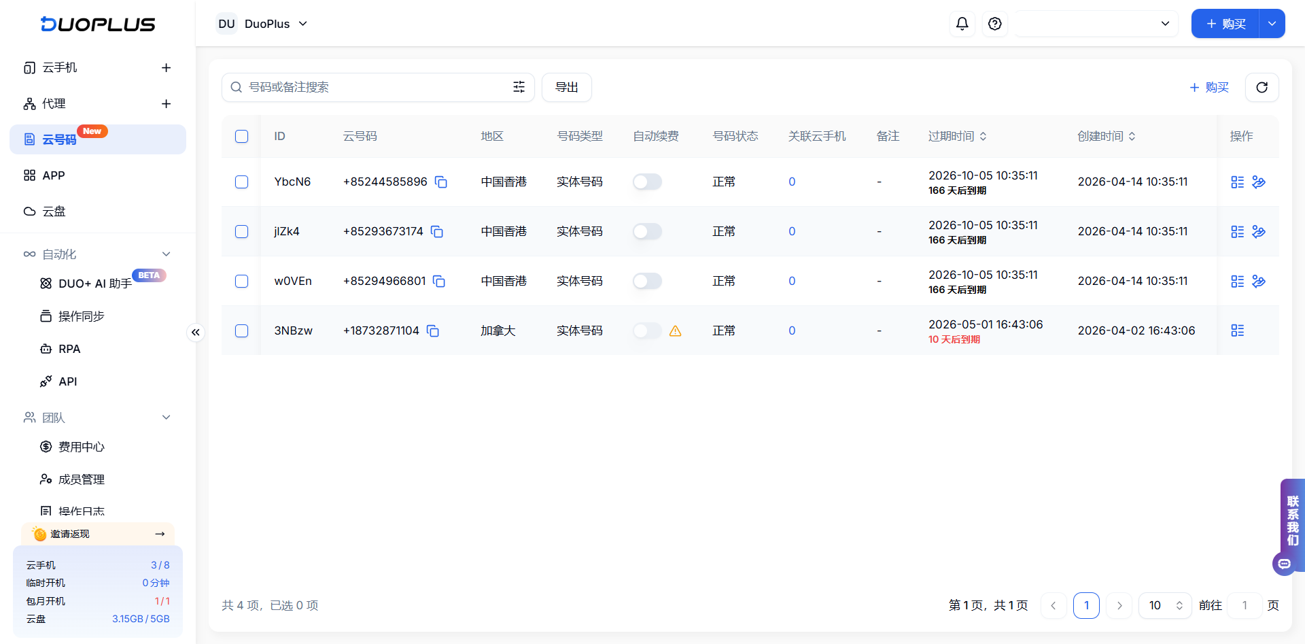The height and width of the screenshot is (644, 1305).
Task: Add a new proxy with plus
Action: point(166,103)
